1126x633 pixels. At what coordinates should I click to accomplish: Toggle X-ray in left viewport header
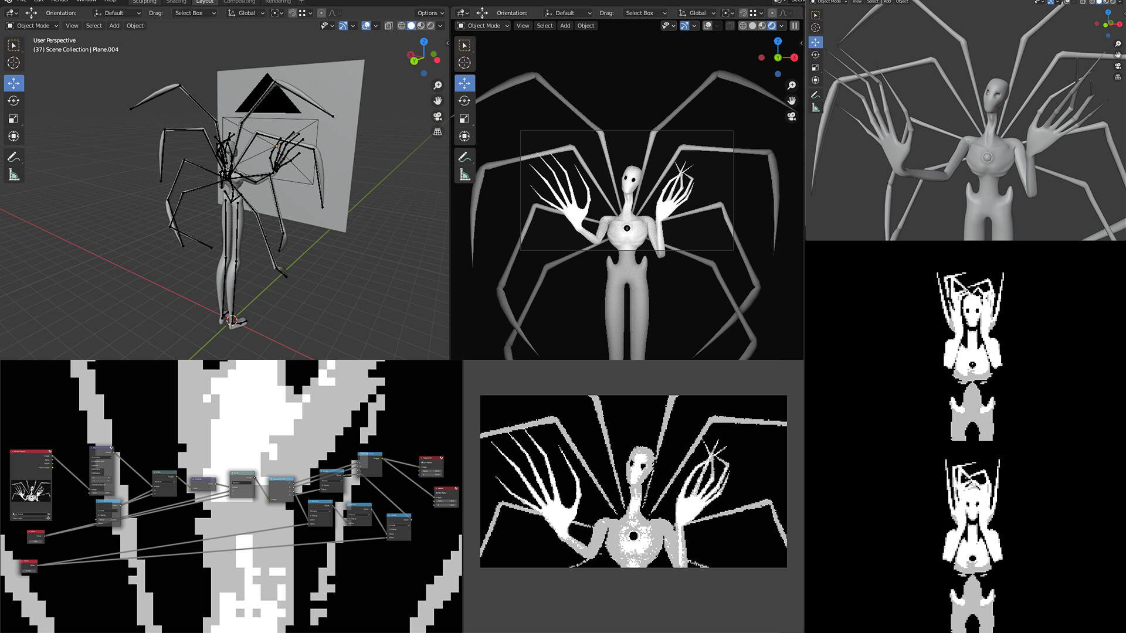[388, 26]
